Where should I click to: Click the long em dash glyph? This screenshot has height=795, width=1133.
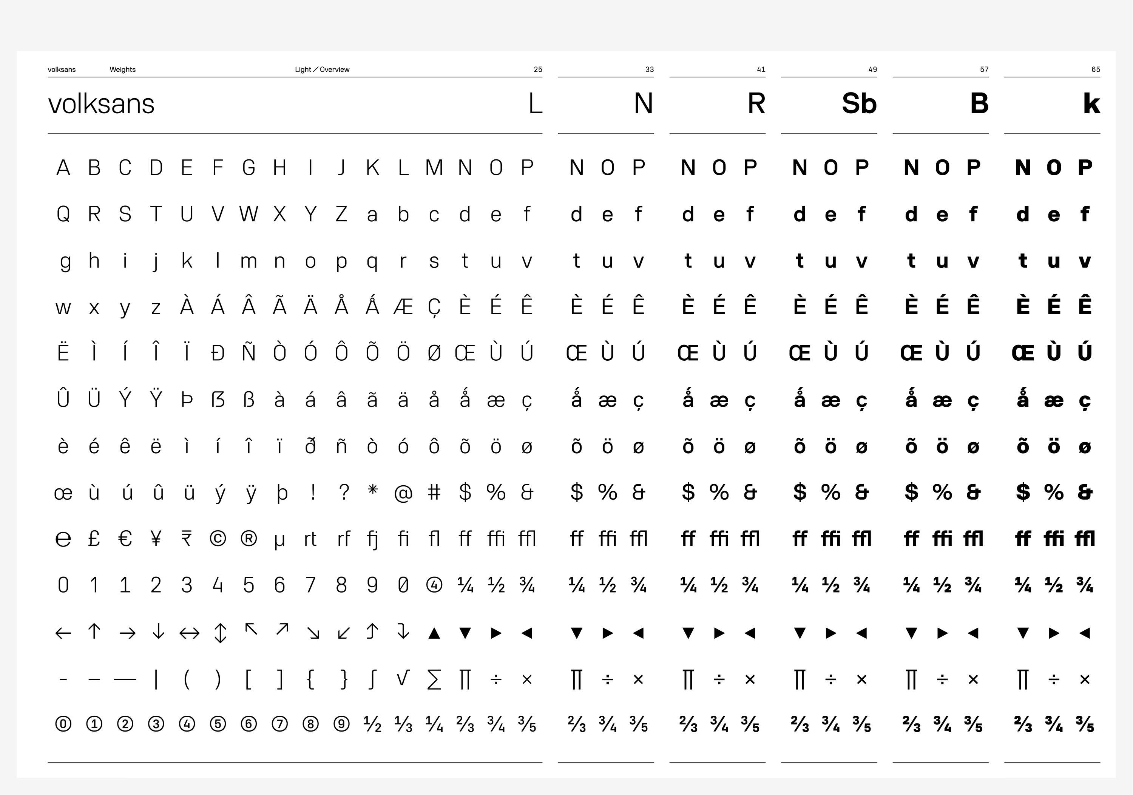click(125, 680)
